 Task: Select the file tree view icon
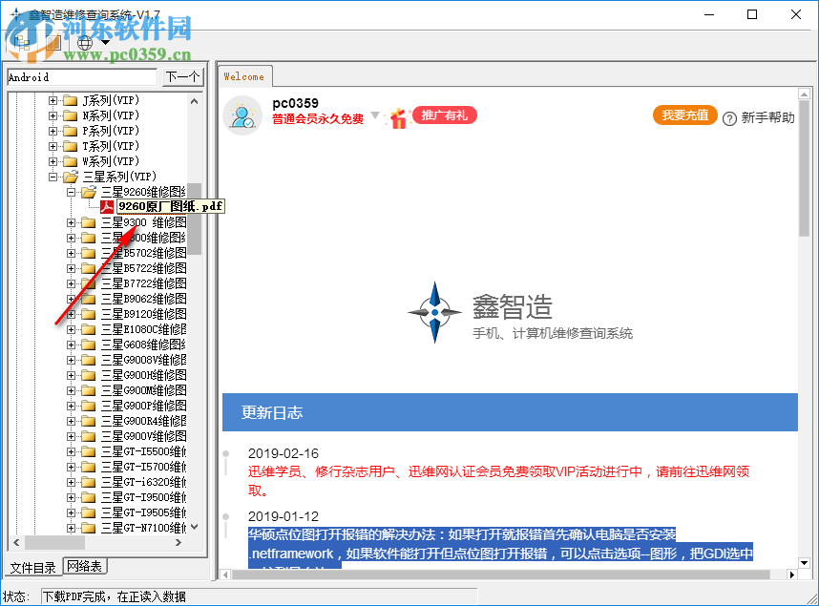(24, 43)
